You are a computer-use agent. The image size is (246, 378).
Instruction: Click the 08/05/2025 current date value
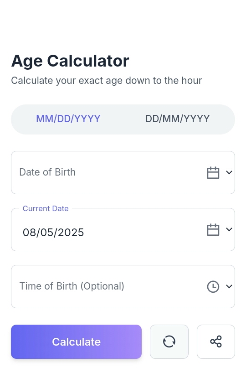pyautogui.click(x=53, y=233)
